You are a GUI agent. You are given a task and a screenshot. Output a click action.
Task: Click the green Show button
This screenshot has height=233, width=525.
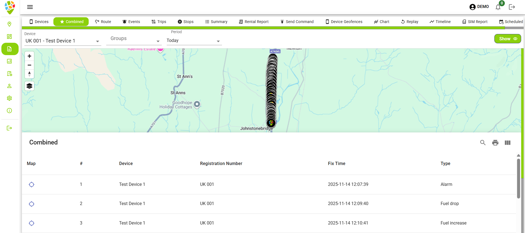(507, 39)
